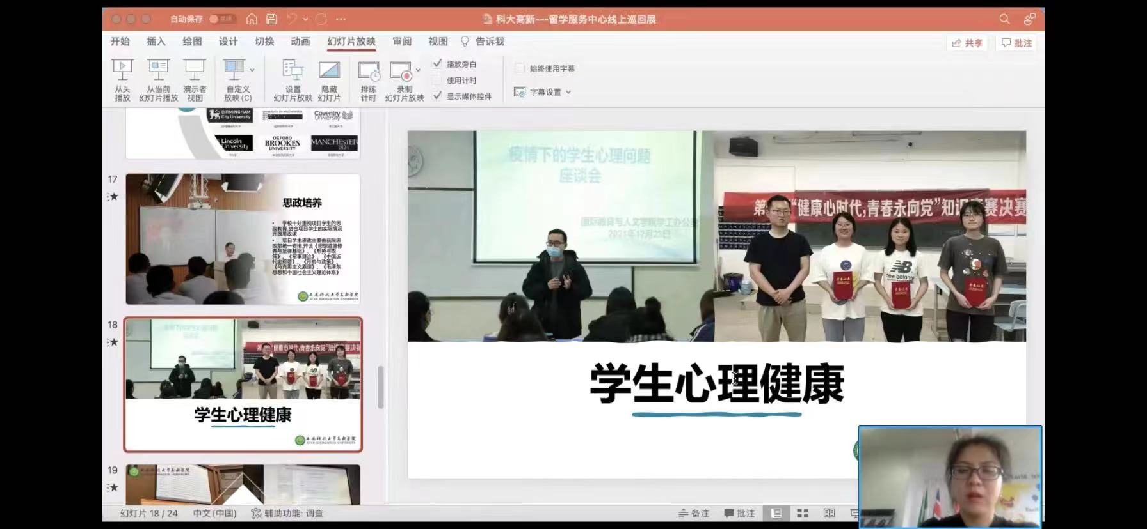Start Rehearse Timings (排练计时)
The width and height of the screenshot is (1147, 529).
(x=368, y=79)
